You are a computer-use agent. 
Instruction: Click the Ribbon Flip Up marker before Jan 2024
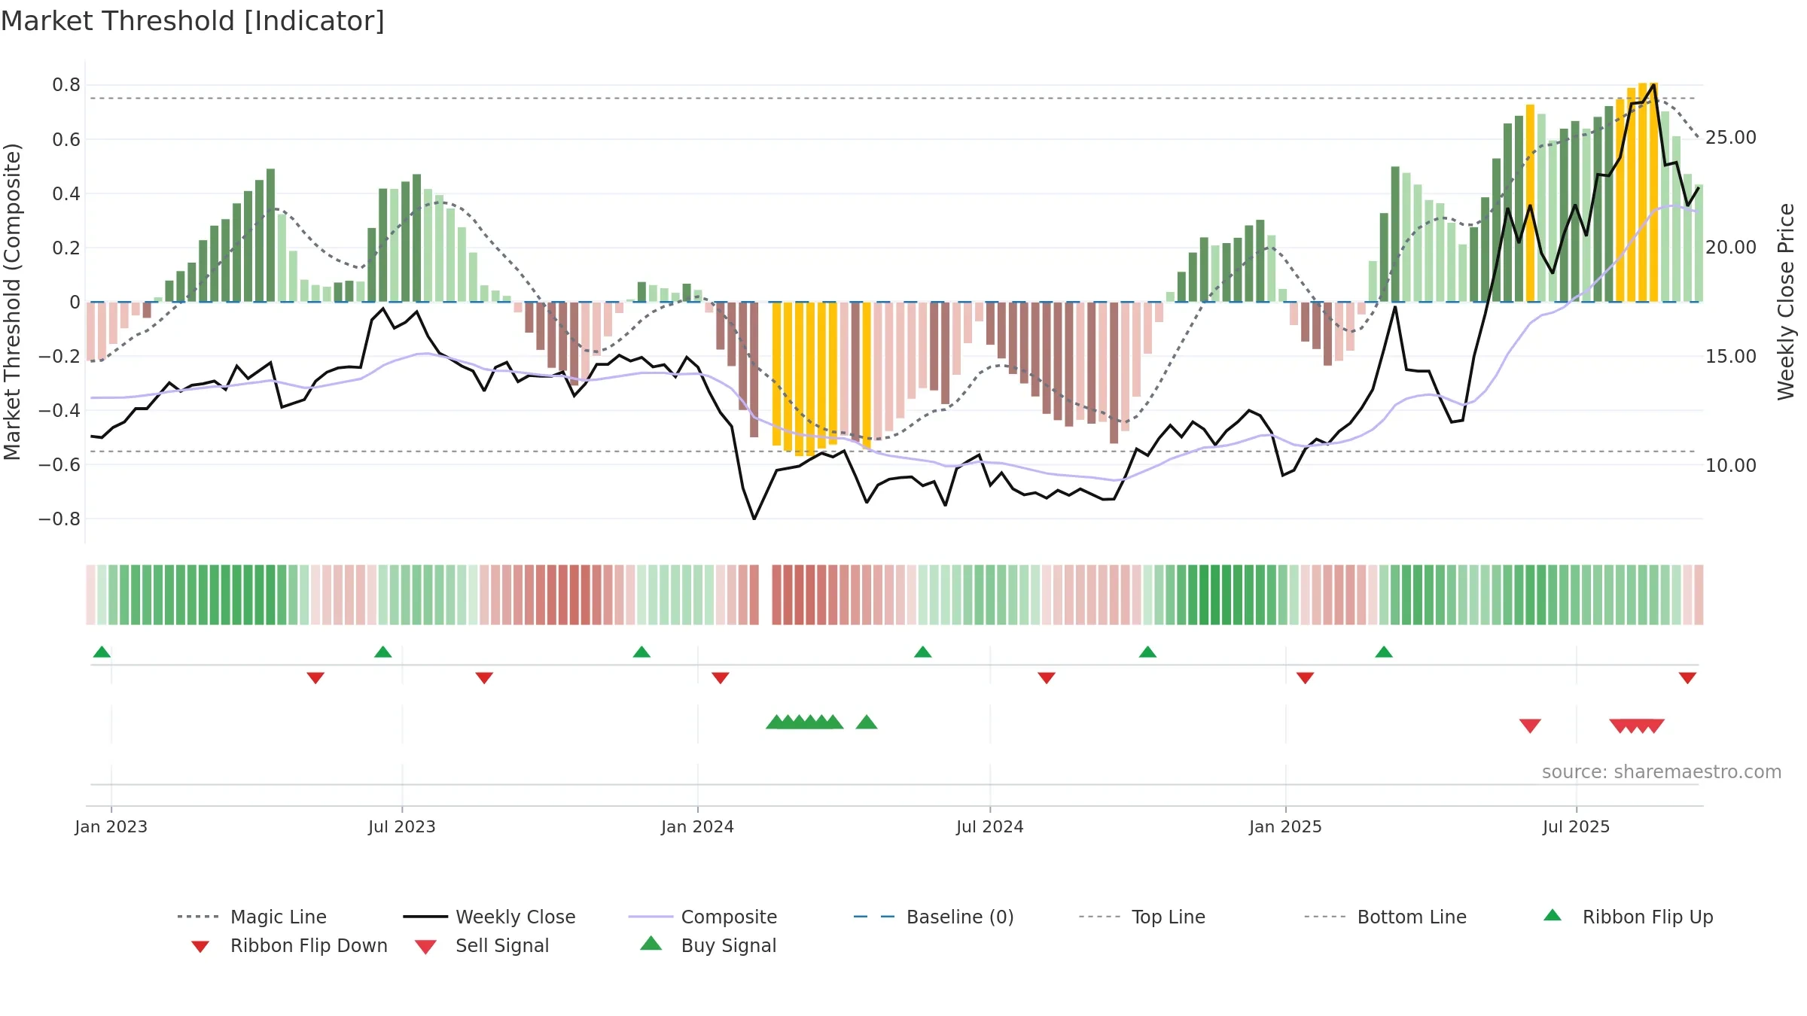(x=641, y=652)
